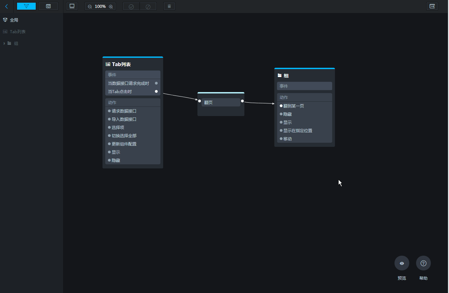
Task: Click the 当Tab点击时 event label
Action: click(x=120, y=91)
